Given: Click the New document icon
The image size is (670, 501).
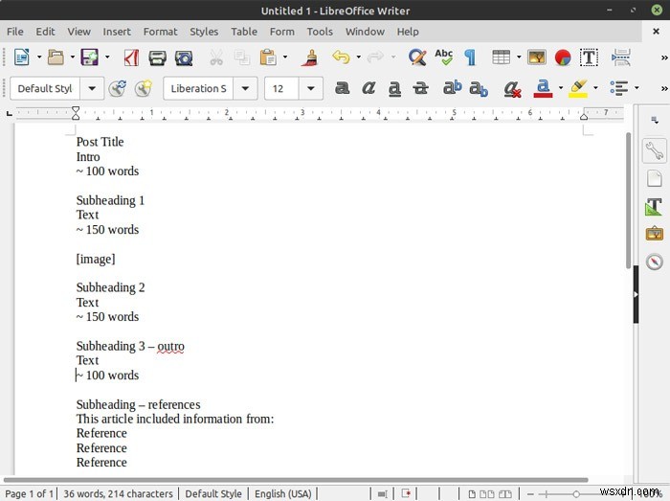Looking at the screenshot, I should pyautogui.click(x=22, y=57).
